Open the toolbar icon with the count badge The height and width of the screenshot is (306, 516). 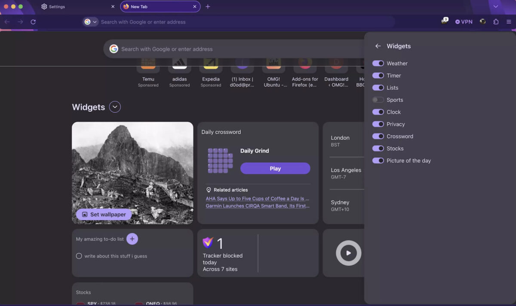tap(445, 21)
